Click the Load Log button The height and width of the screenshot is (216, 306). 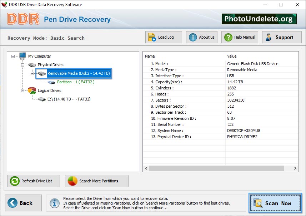tap(164, 37)
